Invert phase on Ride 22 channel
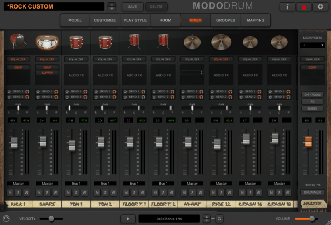Image resolution: width=331 pixels, height=225 pixels. click(229, 192)
